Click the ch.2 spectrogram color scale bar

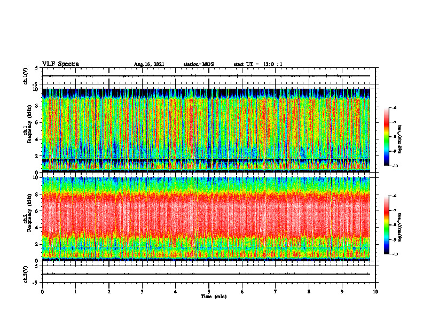(386, 225)
